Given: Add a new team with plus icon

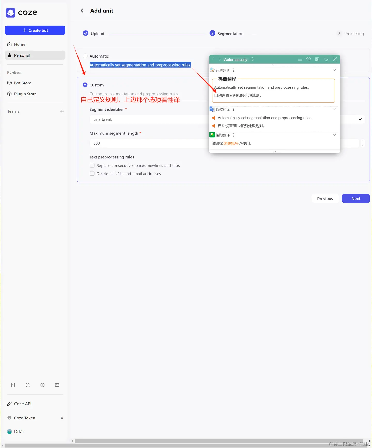Looking at the screenshot, I should [62, 111].
